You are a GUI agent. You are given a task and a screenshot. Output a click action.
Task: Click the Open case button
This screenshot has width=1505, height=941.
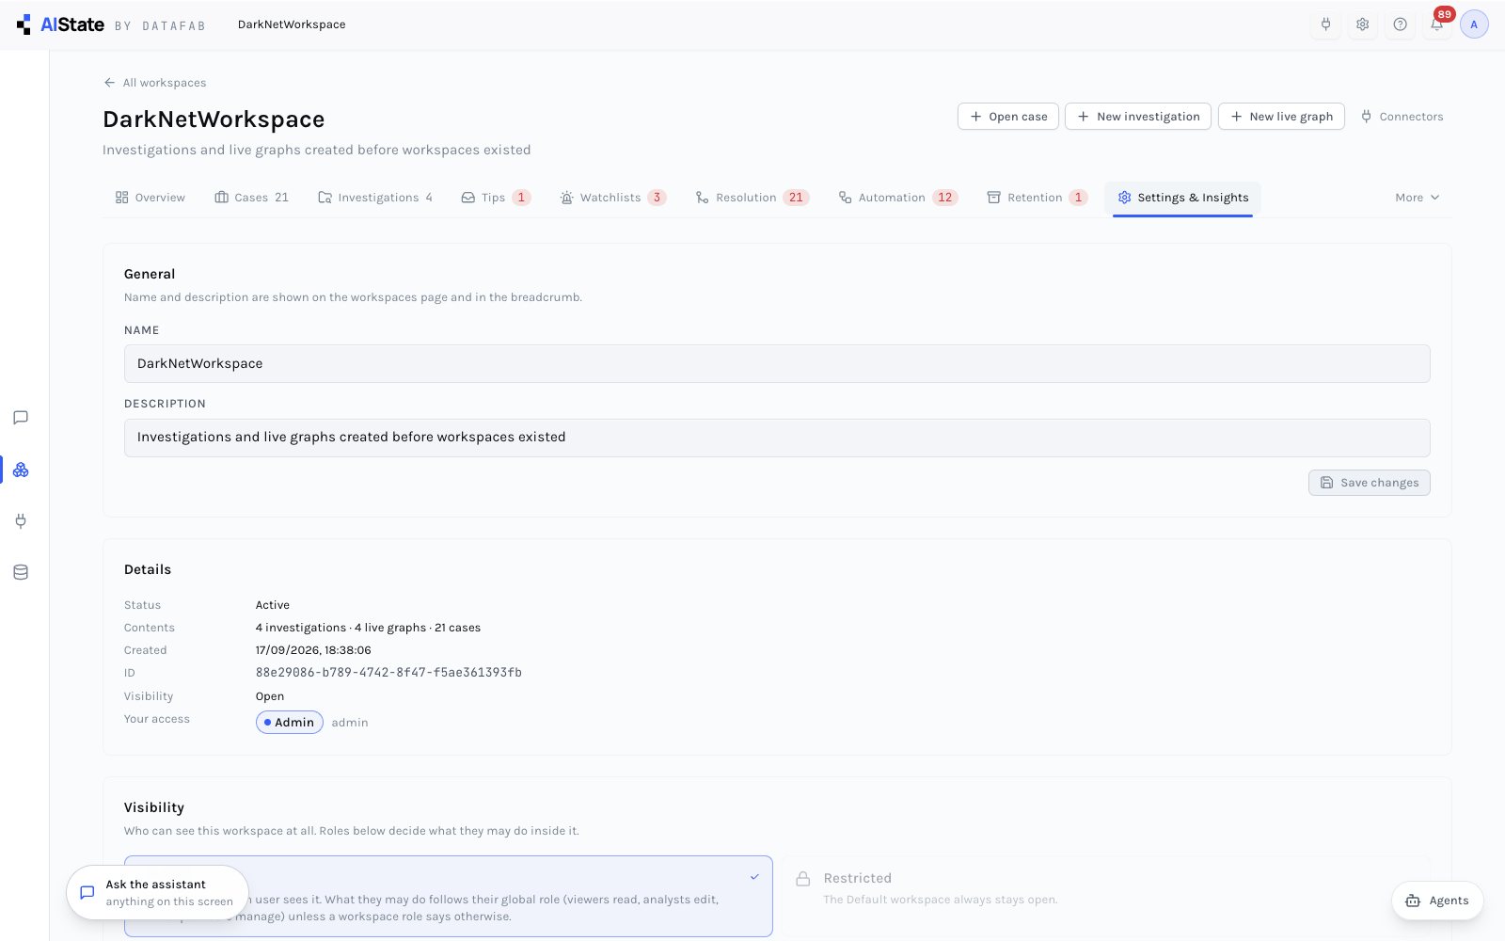point(1008,117)
